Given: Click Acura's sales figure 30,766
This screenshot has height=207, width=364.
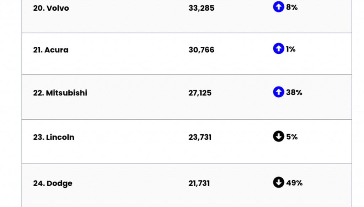Looking at the screenshot, I should point(201,50).
